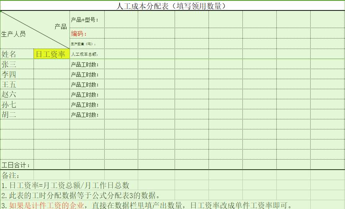Click 产品工时数： in the 赵六 row
Screen dimensions: 345x209
(x=87, y=94)
